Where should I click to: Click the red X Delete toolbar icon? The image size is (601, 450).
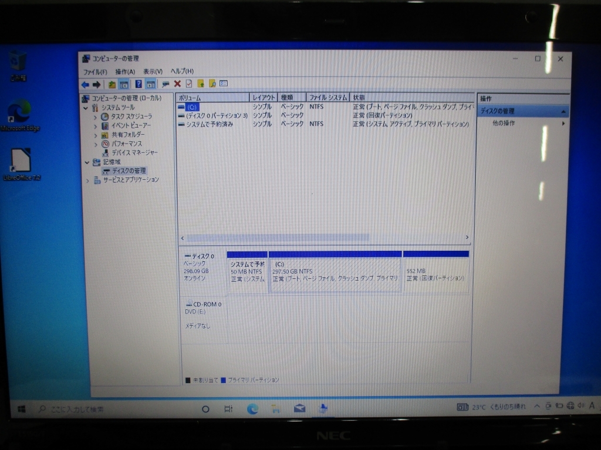(177, 84)
